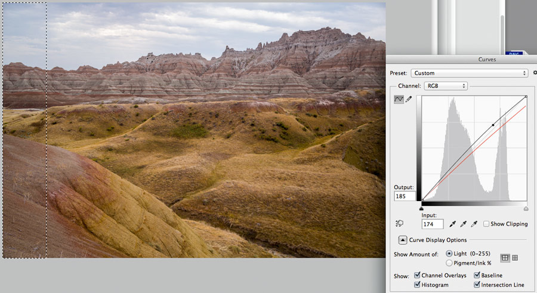Switch to simple quarter-tone grid icon
Viewport: 537px width, 293px height.
[x=505, y=258]
